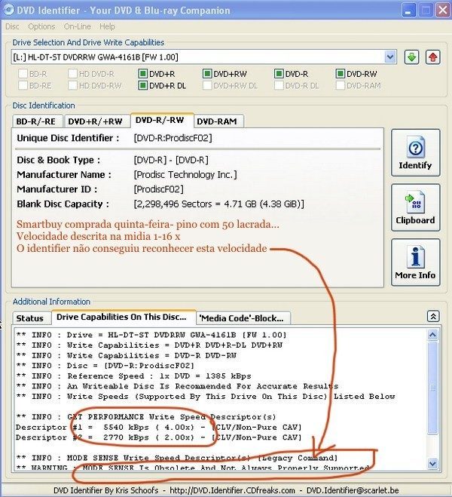Click the log scrollbar up arrow

click(432, 335)
